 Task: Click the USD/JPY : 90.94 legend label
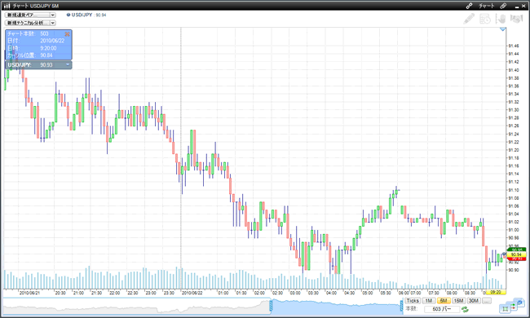click(89, 15)
